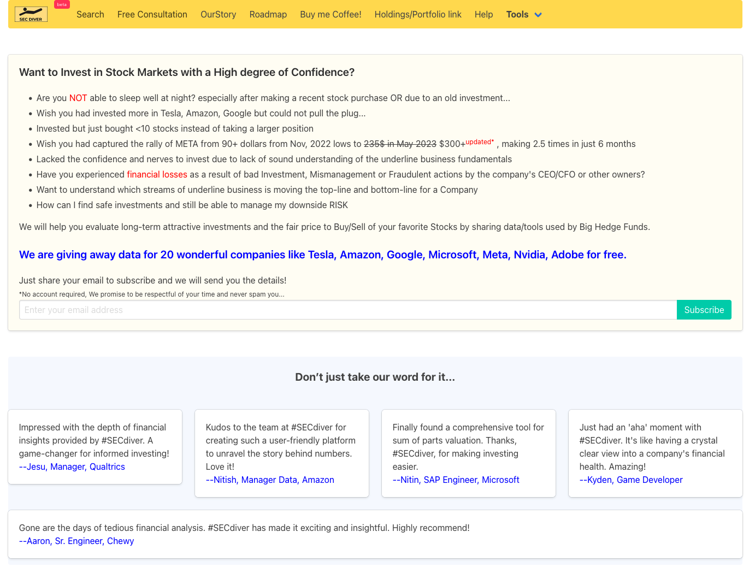Screen dimensions: 749x573
Task: Open the OurStory nav link
Action: point(218,15)
